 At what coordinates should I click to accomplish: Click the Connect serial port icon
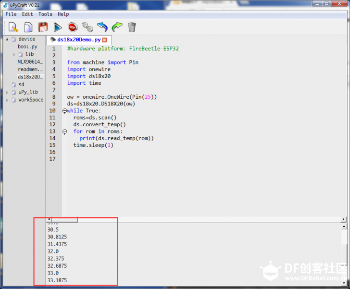[87, 27]
